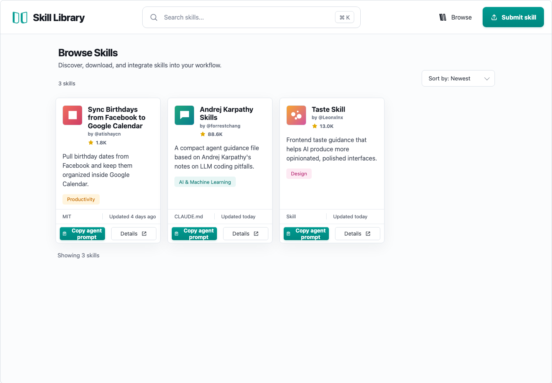Click clipboard icon on Sync Birthdays copy button
Image resolution: width=552 pixels, height=383 pixels.
pos(64,234)
